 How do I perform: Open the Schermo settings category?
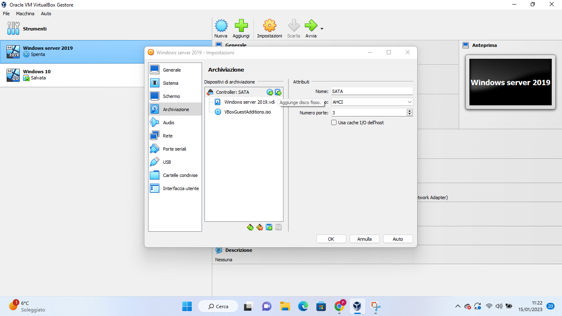pyautogui.click(x=175, y=96)
